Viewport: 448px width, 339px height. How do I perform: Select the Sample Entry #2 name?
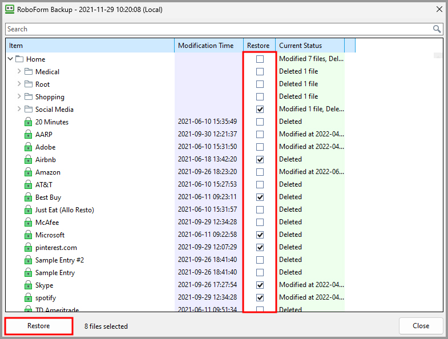pyautogui.click(x=59, y=260)
